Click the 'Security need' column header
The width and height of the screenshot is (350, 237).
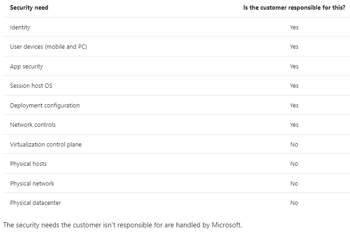(x=29, y=8)
